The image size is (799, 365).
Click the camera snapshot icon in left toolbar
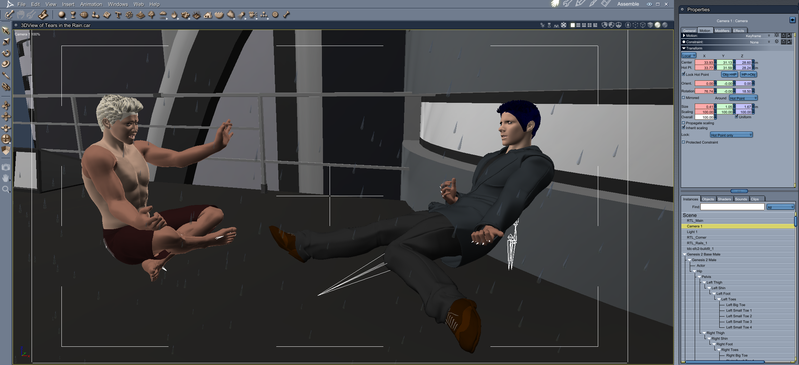6,167
